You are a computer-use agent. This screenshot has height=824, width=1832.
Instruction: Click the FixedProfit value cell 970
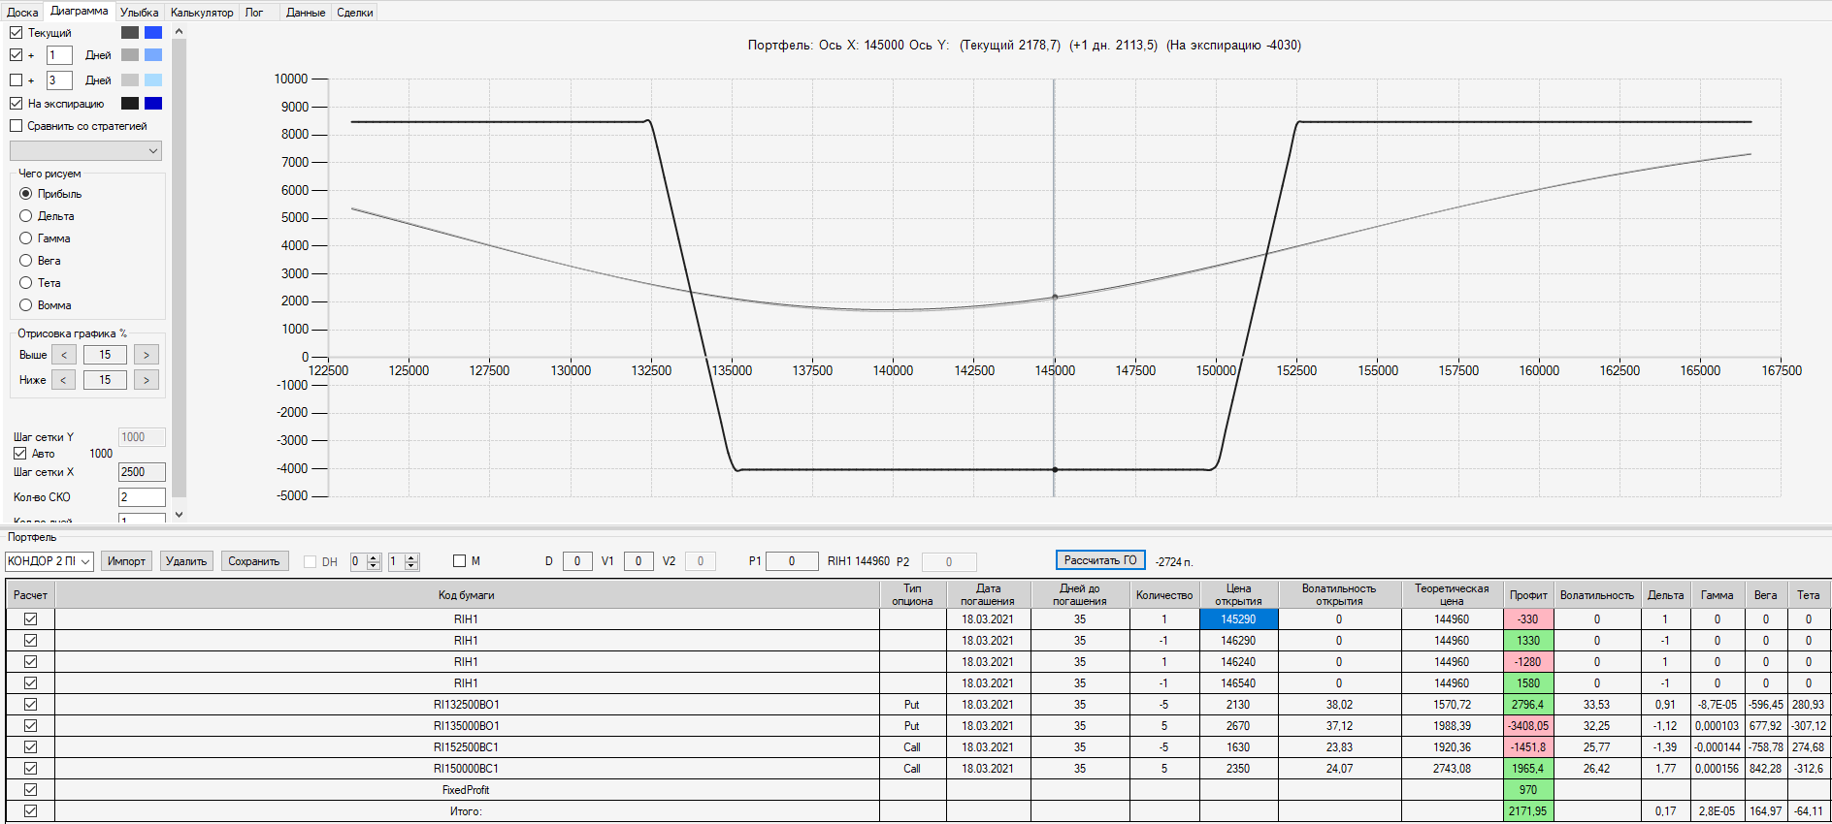(x=1528, y=790)
